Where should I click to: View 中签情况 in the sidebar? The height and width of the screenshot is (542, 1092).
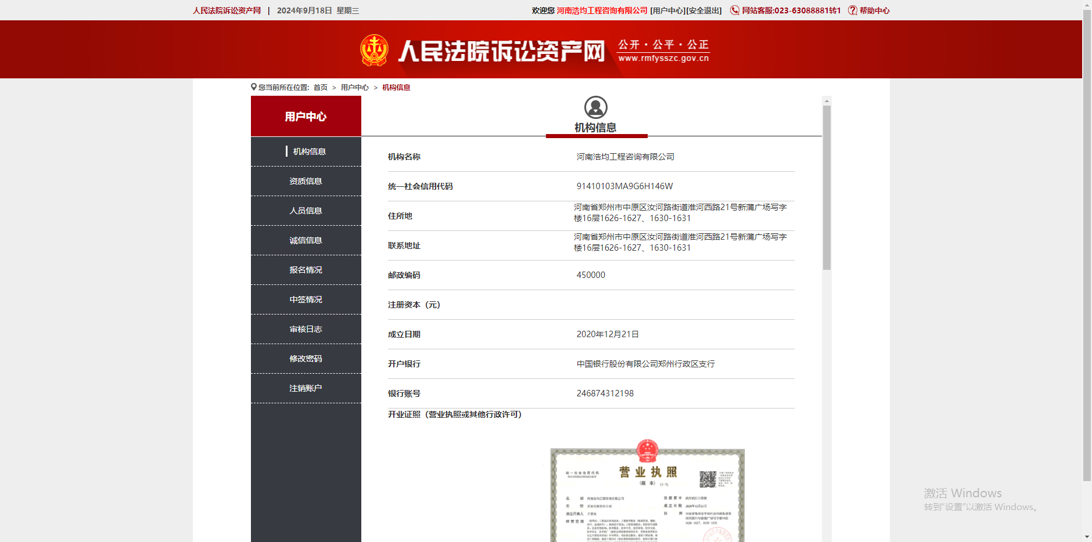point(306,299)
